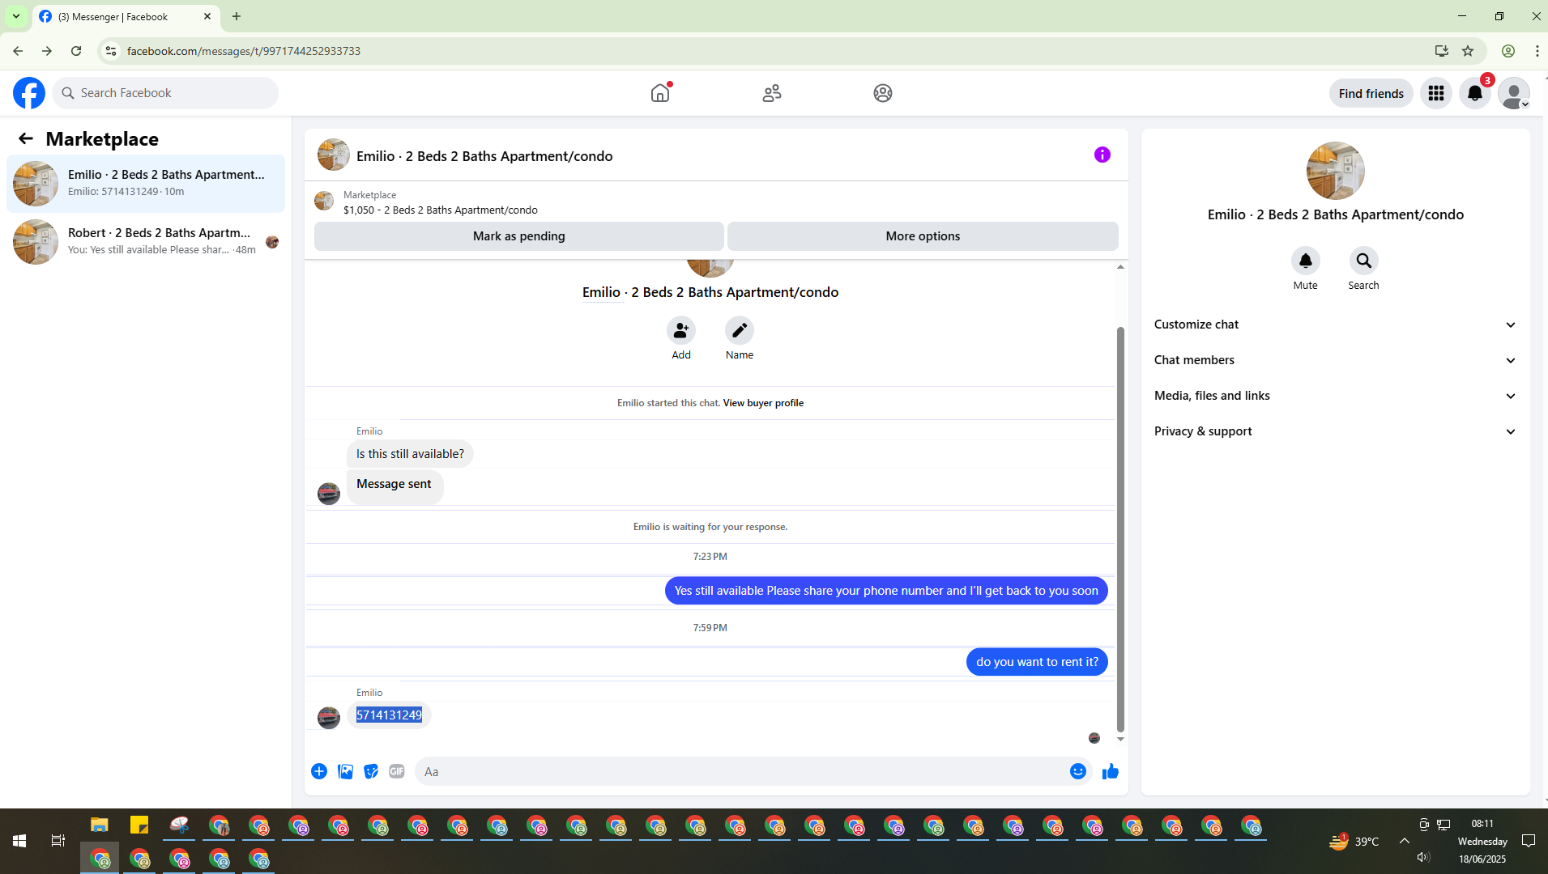The height and width of the screenshot is (874, 1548).
Task: Choose a sticker
Action: click(371, 771)
